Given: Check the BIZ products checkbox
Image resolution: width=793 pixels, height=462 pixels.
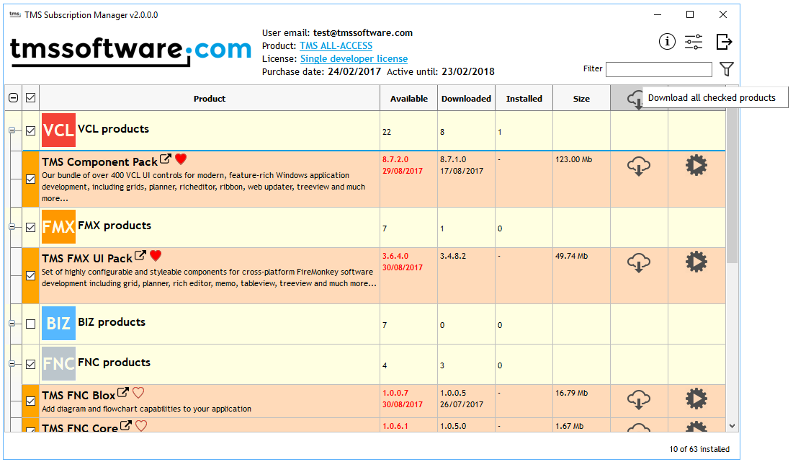Looking at the screenshot, I should (x=31, y=324).
